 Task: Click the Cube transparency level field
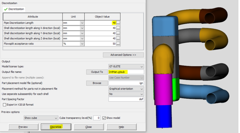point(97,118)
